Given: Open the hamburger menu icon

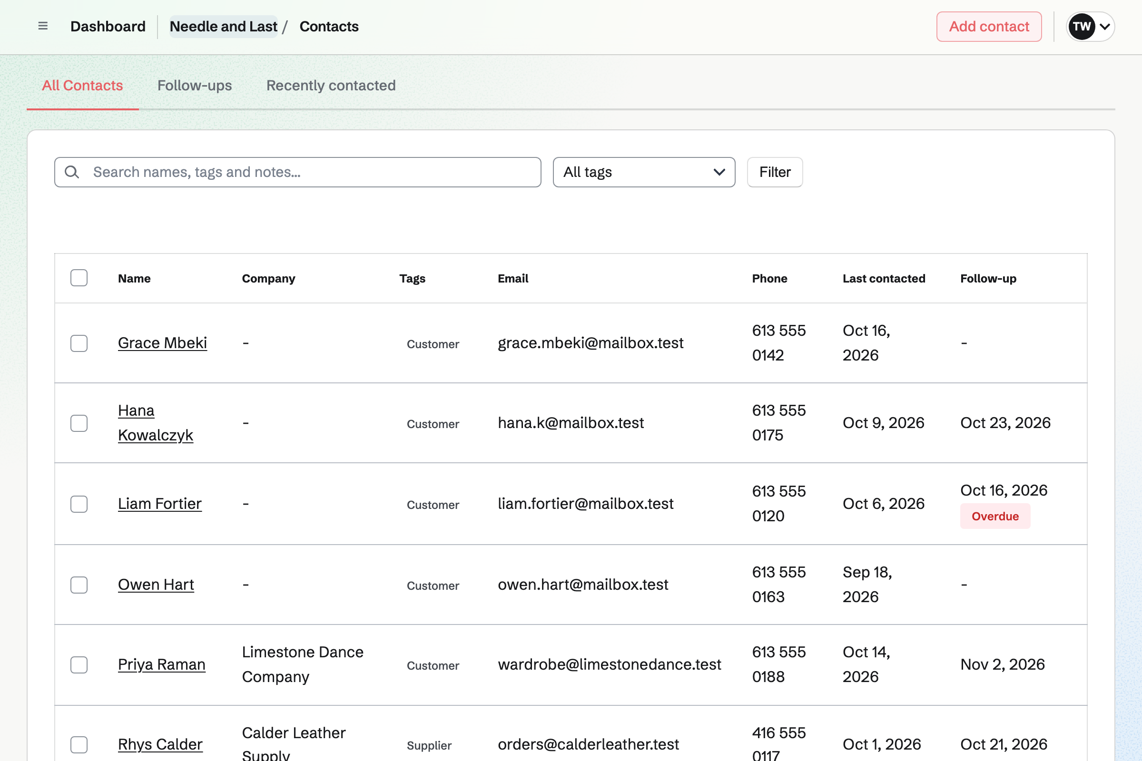Looking at the screenshot, I should (x=43, y=26).
